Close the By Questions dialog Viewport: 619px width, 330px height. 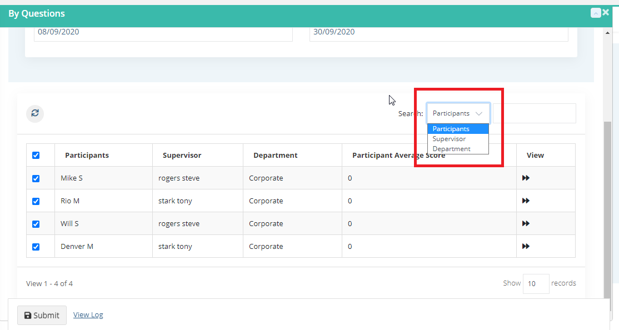[x=606, y=13]
